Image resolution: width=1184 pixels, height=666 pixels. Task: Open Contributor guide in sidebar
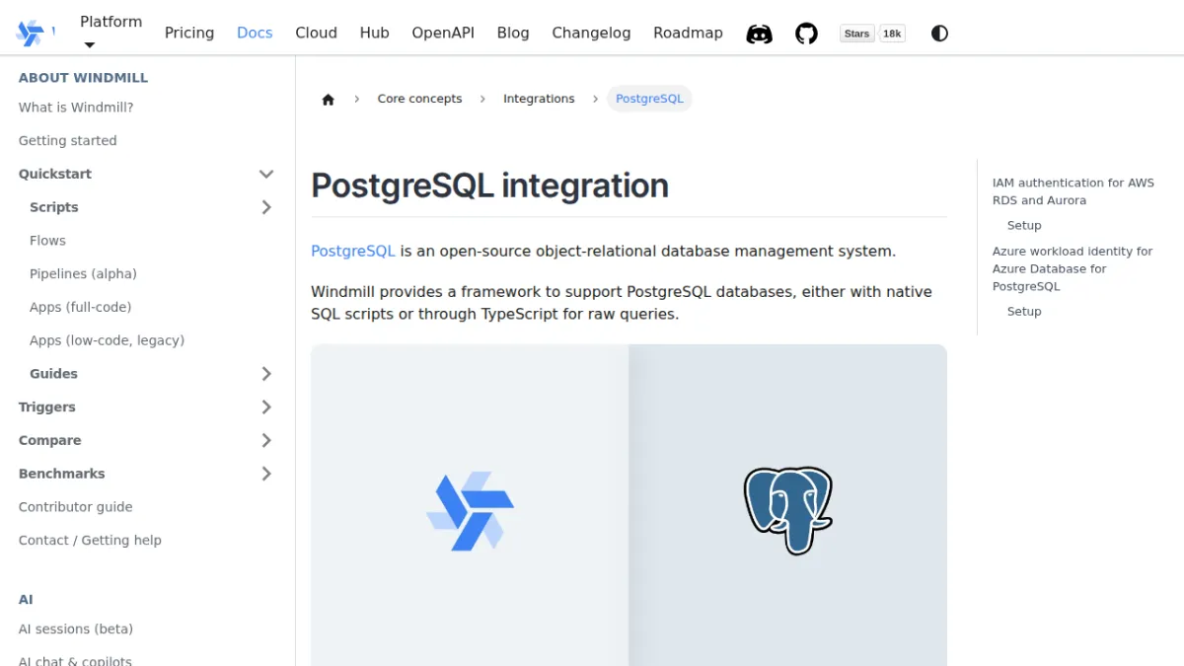(x=75, y=507)
